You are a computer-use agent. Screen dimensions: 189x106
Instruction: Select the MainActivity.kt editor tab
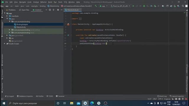point(73,10)
